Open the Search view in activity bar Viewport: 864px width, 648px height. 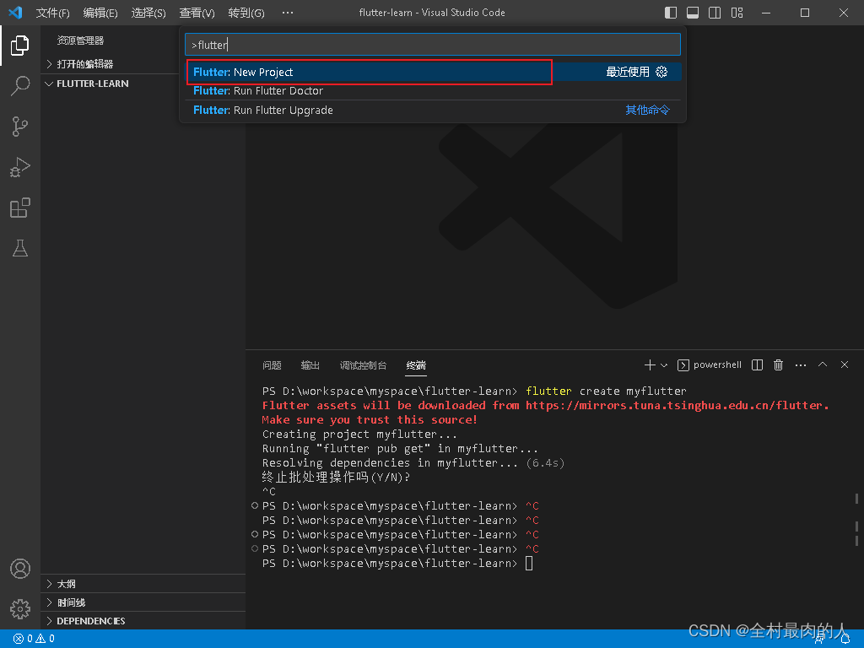(x=20, y=86)
